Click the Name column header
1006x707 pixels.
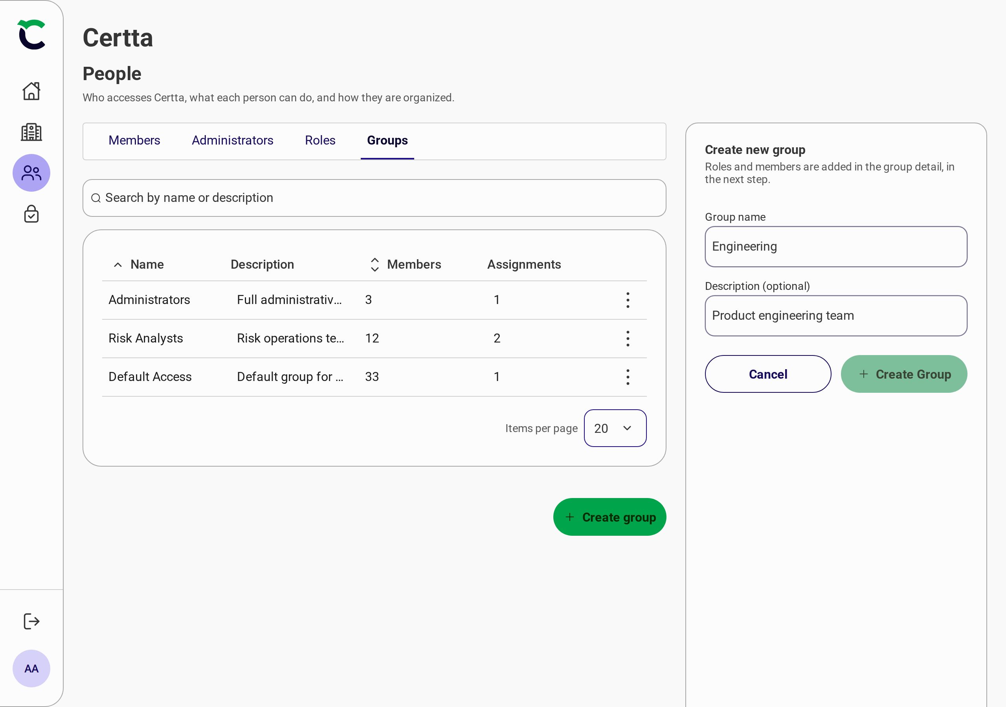(x=147, y=265)
